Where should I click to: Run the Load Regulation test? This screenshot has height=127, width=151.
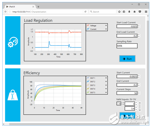click(127, 59)
